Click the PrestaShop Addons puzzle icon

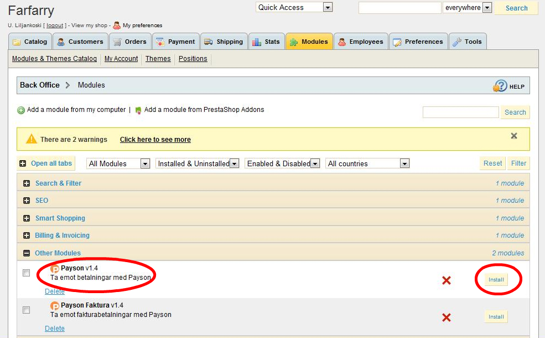pos(138,110)
